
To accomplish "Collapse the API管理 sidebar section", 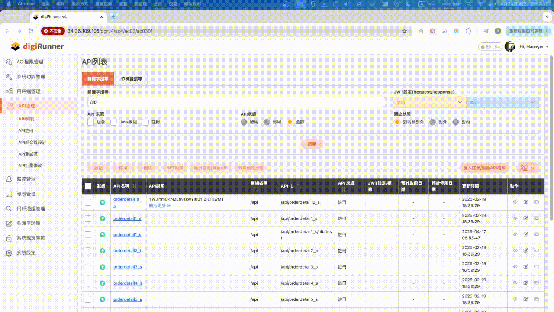I will [39, 106].
